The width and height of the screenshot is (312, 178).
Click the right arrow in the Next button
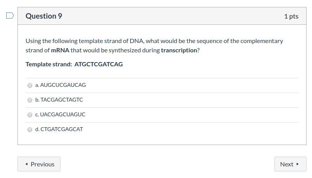pyautogui.click(x=298, y=164)
